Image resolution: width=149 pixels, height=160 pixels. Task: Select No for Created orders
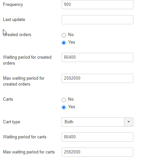tap(64, 35)
